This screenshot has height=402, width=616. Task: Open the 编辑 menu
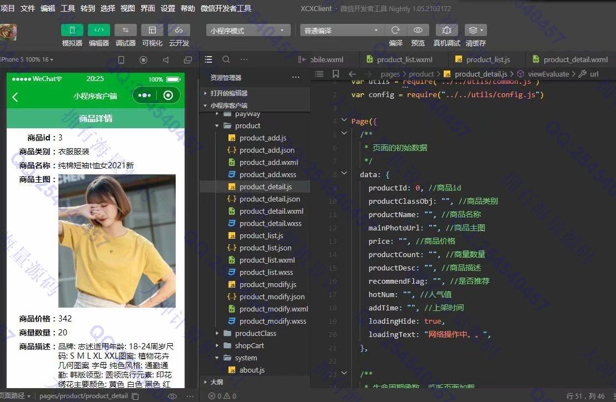(x=48, y=8)
